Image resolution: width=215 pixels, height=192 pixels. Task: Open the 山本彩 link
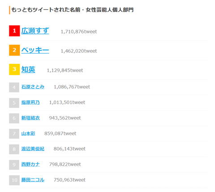click(28, 134)
